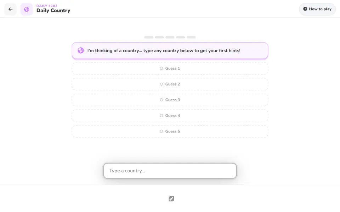The width and height of the screenshot is (340, 212).
Task: Click the Guess 5 text label
Action: tap(172, 131)
